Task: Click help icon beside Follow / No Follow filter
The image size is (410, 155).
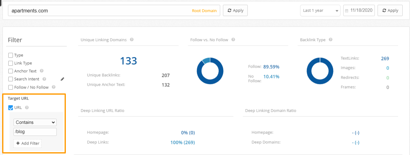Action: click(x=54, y=87)
